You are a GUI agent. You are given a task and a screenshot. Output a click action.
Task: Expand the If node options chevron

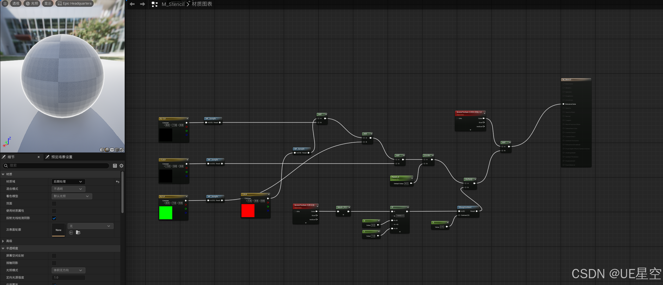400,232
